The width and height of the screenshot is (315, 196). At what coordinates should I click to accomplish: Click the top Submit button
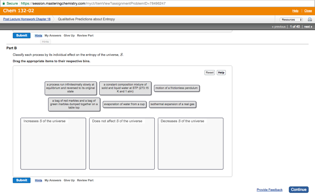(22, 36)
